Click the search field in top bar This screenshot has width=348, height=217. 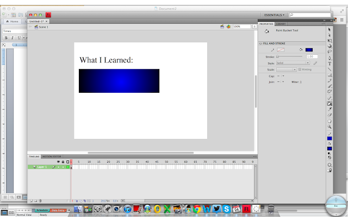click(x=310, y=15)
